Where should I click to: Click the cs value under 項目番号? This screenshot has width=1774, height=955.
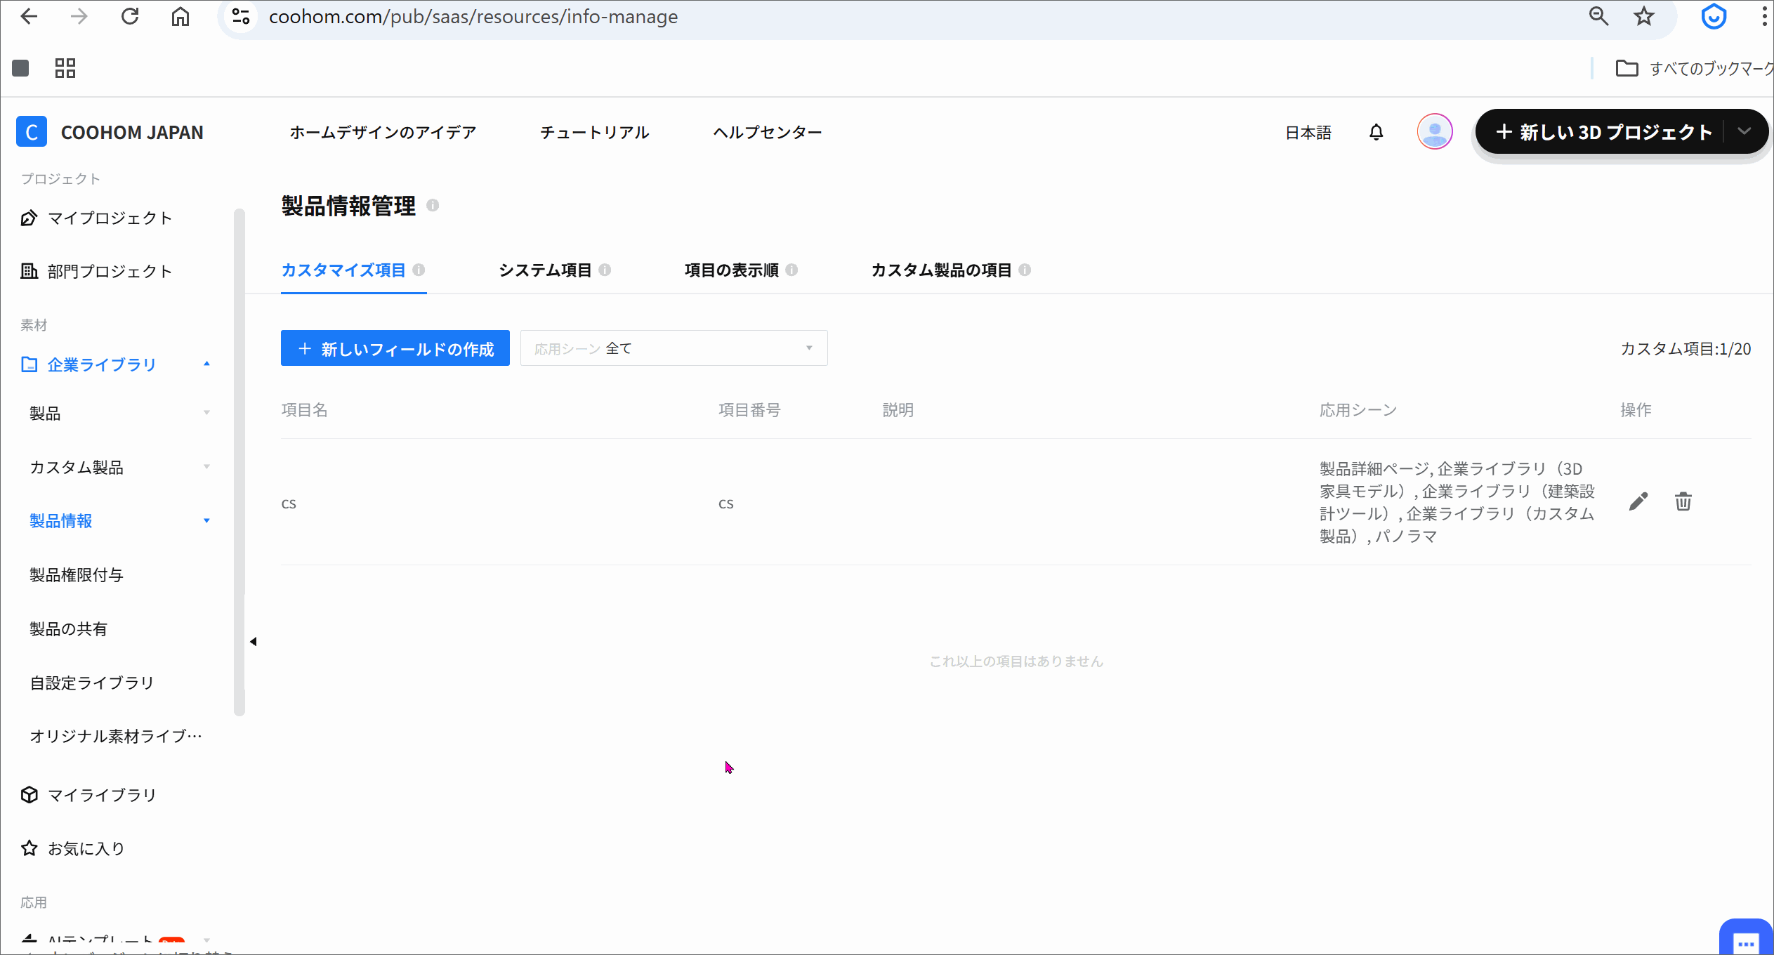725,503
